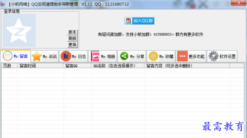This screenshot has width=247, height=138.
Task: Click the 更换 button
Action: click(x=72, y=45)
